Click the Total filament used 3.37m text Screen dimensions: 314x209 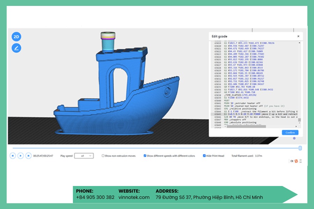(247, 156)
